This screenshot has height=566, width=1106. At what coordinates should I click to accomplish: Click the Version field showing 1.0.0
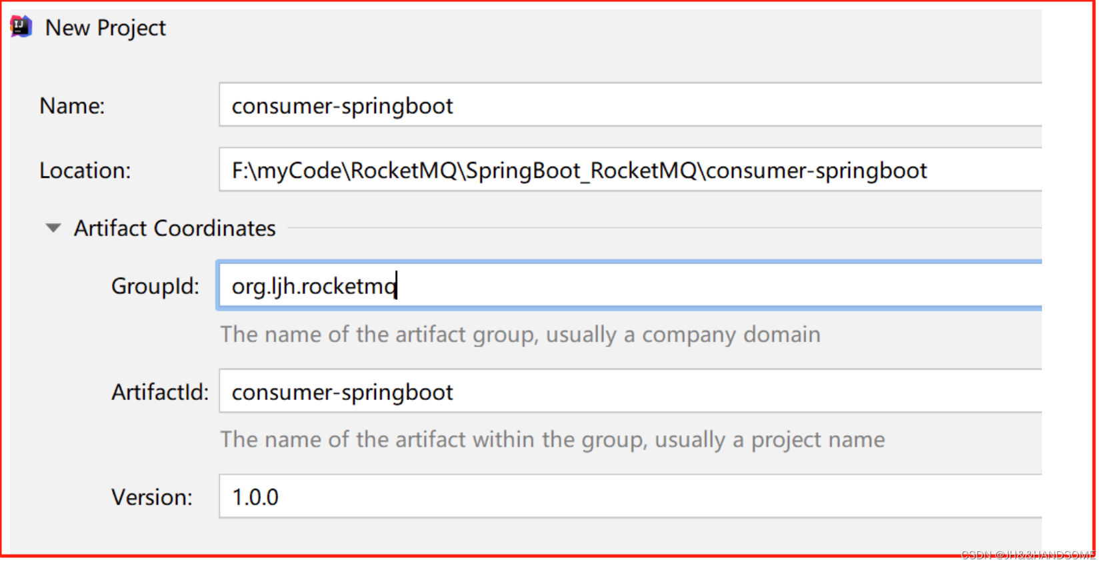click(630, 496)
